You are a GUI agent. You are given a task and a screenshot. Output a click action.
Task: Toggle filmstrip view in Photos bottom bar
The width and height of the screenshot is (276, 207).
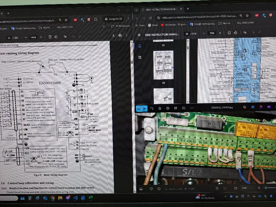[x=141, y=189]
